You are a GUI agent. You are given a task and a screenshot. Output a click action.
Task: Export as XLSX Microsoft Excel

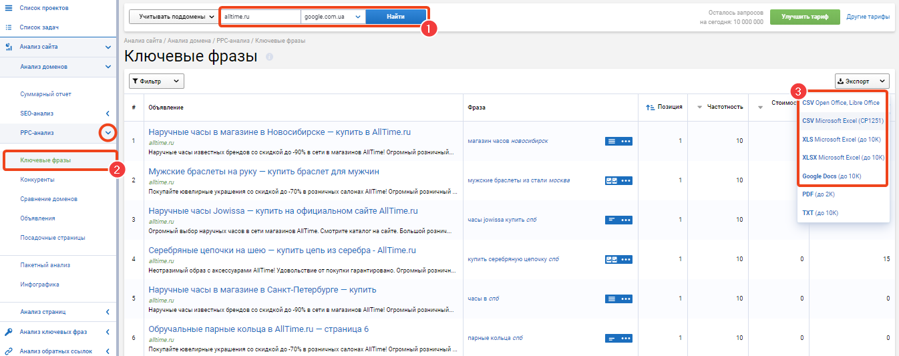(x=844, y=158)
